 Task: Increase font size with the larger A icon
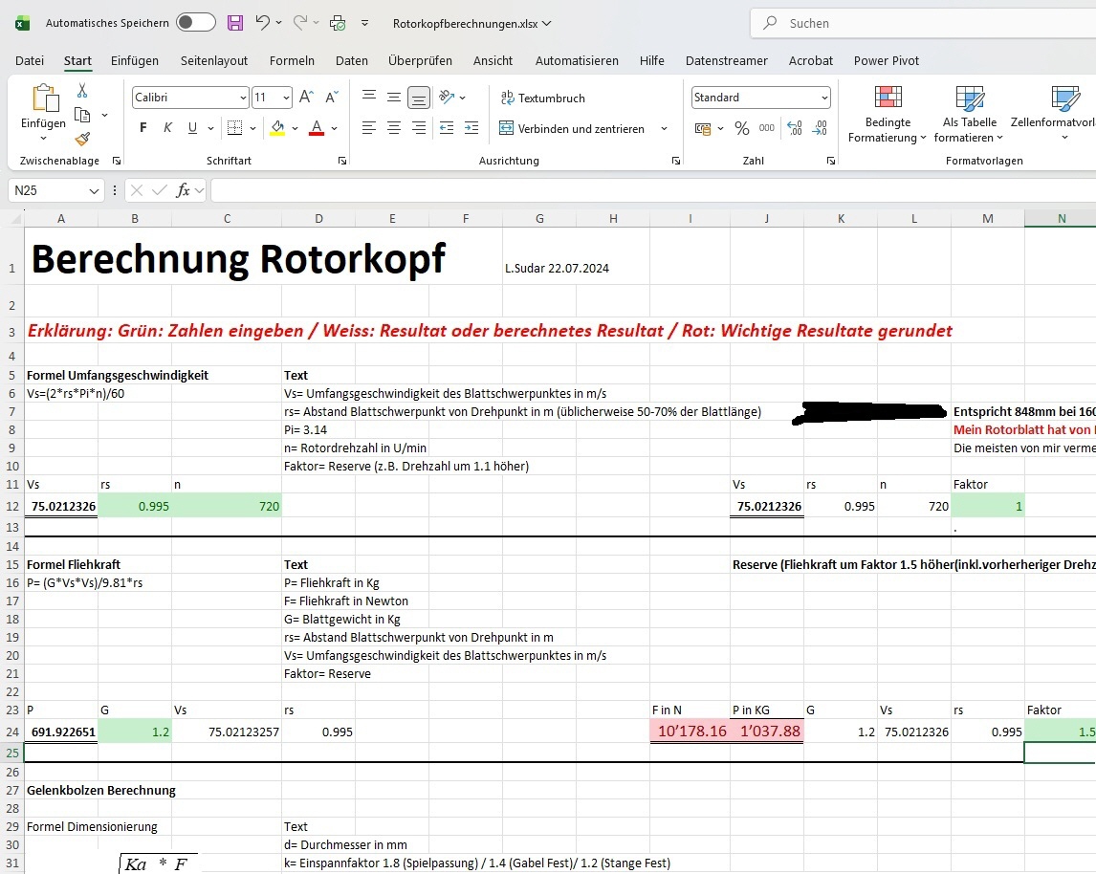pos(306,98)
